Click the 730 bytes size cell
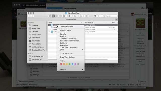 [x=111, y=27]
